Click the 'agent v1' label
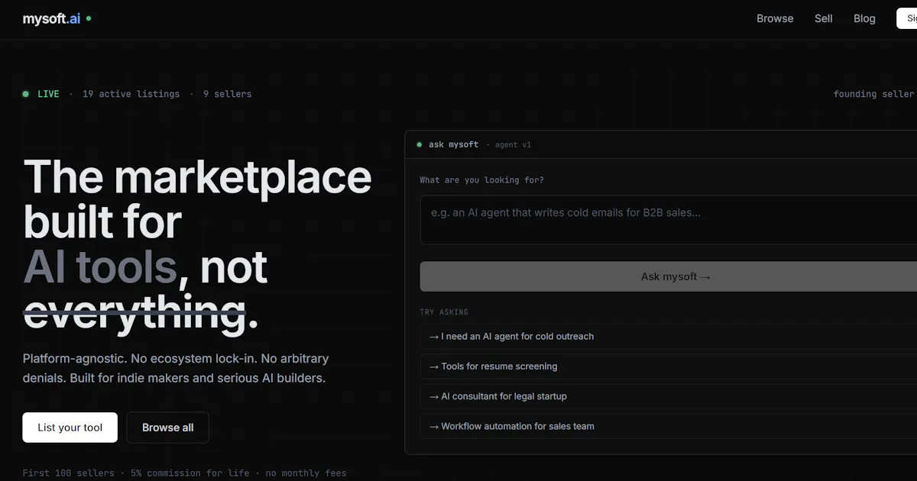 pos(513,144)
